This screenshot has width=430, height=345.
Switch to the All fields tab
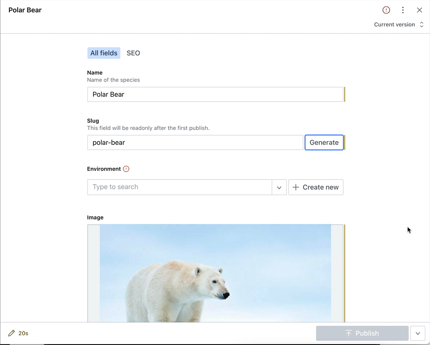click(x=104, y=53)
